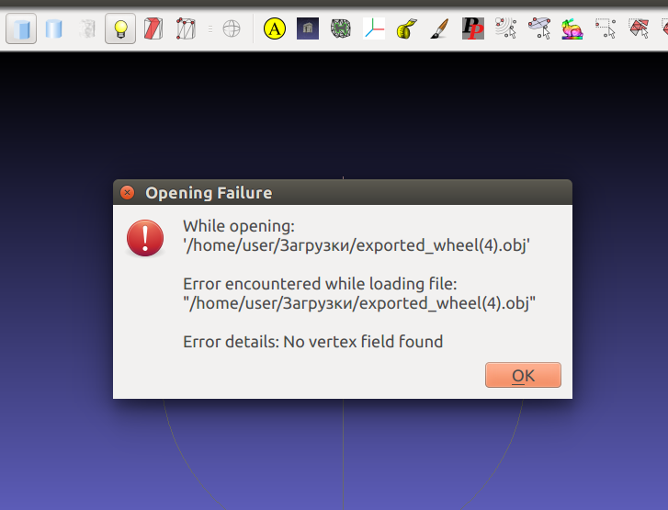
Task: Switch to smooth shading render mode
Action: coord(54,29)
